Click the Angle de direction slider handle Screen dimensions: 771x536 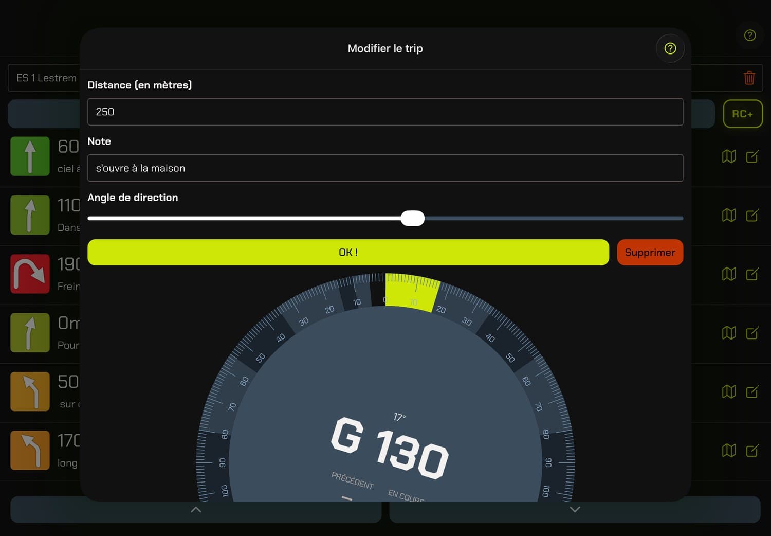pos(412,218)
